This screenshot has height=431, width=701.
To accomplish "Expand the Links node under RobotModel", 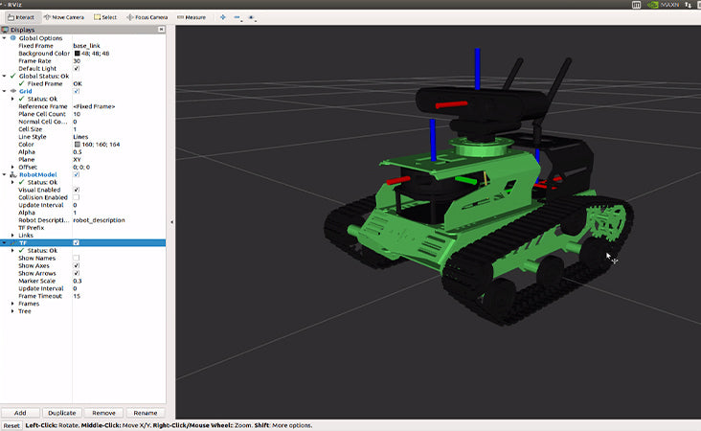I will tap(13, 235).
